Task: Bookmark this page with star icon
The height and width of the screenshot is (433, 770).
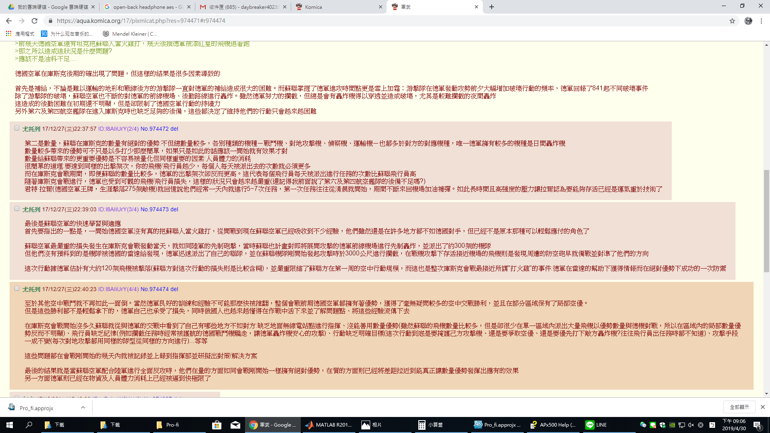Action: pyautogui.click(x=732, y=21)
